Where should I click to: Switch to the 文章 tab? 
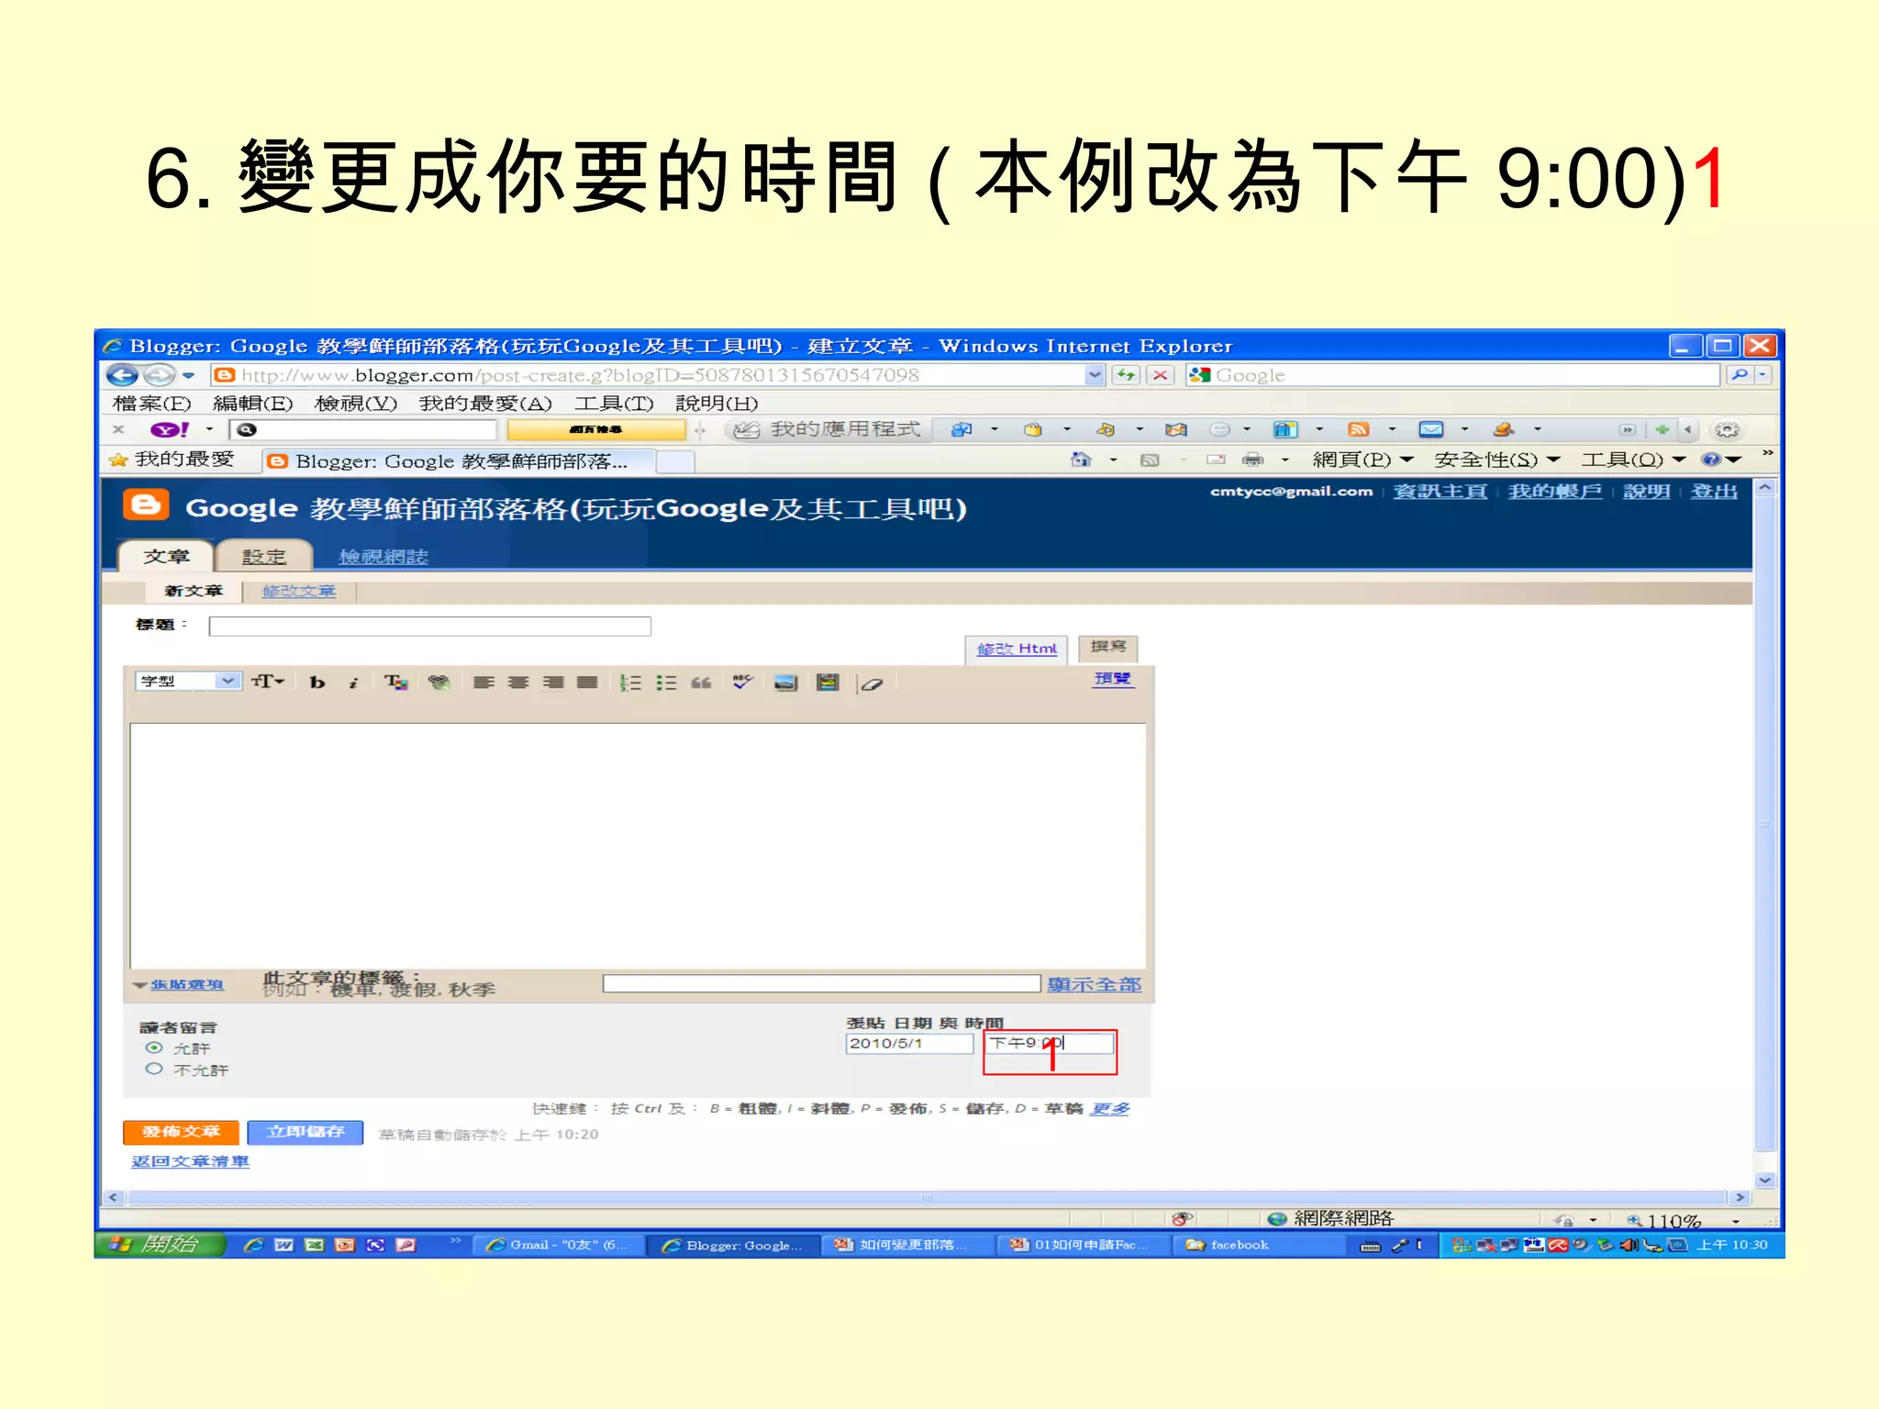click(x=166, y=556)
